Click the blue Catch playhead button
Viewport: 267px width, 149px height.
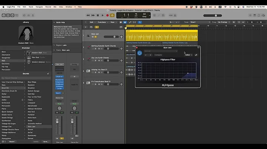[140, 22]
